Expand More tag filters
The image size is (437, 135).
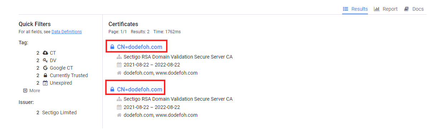click(31, 91)
